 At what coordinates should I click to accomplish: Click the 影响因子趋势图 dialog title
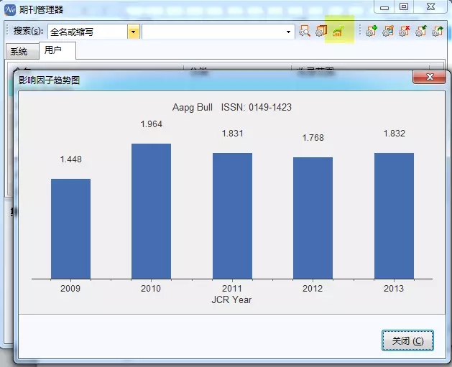[x=49, y=80]
